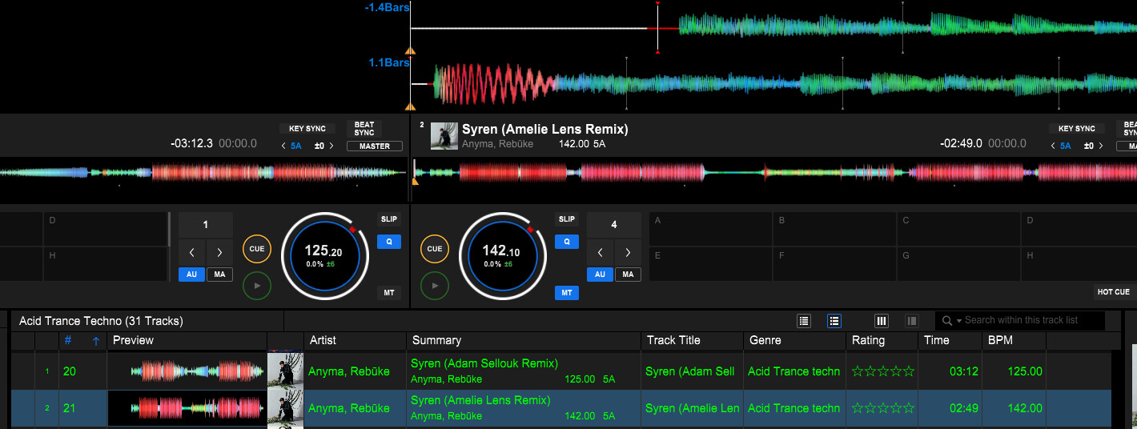Open the HOT CUE pad mode dropdown
Viewport: 1137px width, 429px height.
coord(1113,292)
